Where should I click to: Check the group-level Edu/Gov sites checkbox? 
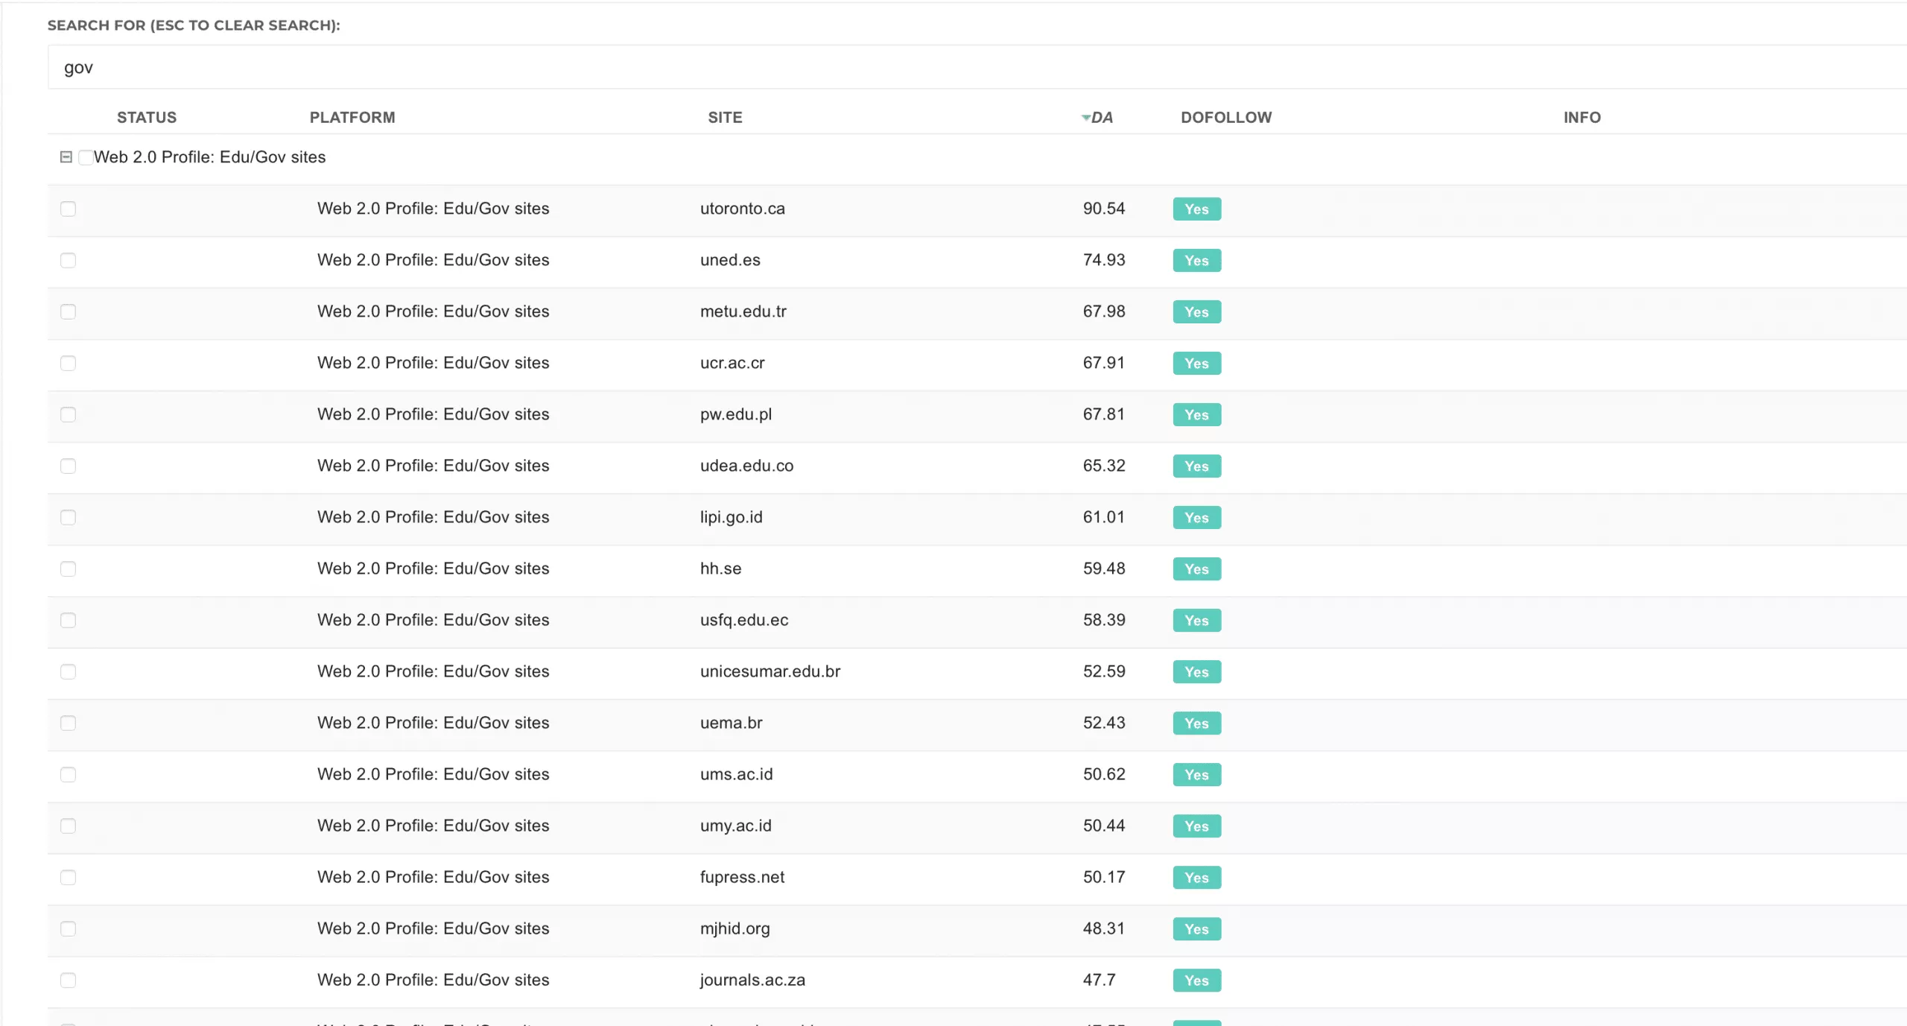(86, 157)
